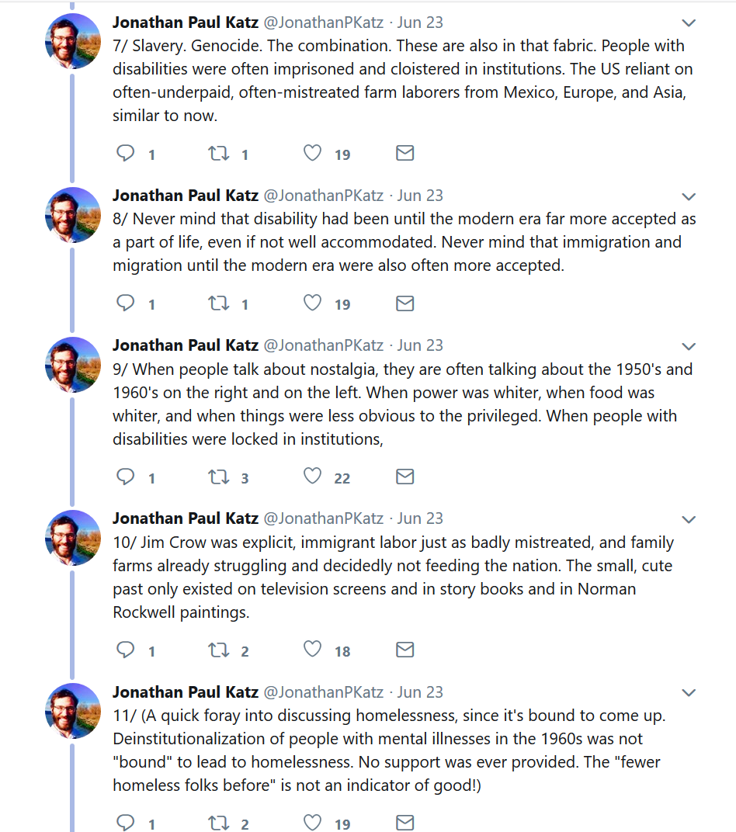Retweet the 9/ tweet about the 1950's
The width and height of the screenshot is (736, 832).
pyautogui.click(x=219, y=477)
